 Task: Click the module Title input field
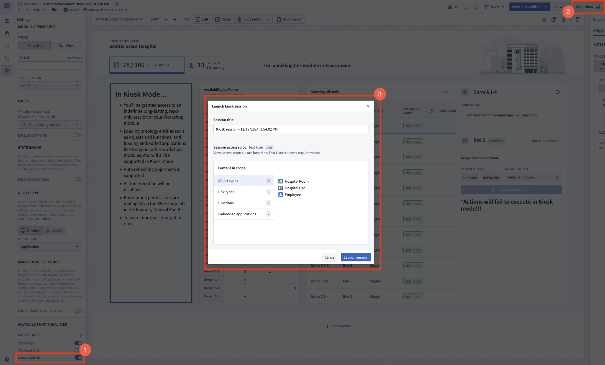pos(50,65)
